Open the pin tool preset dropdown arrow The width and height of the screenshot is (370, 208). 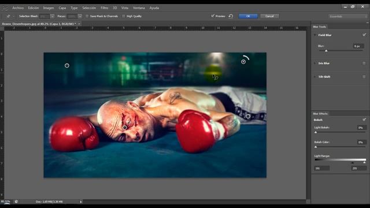click(x=13, y=17)
